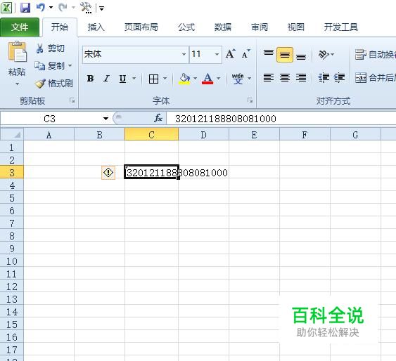Switch to the 开发工具 Developer tab
Image resolution: width=396 pixels, height=361 pixels.
(x=340, y=27)
